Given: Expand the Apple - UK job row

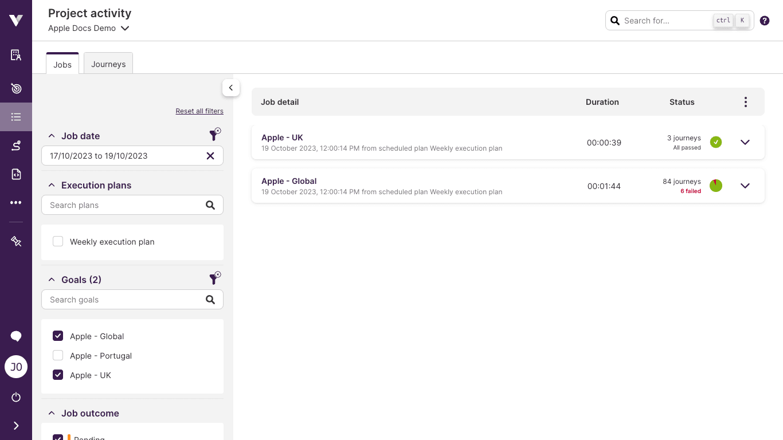Looking at the screenshot, I should tap(745, 142).
